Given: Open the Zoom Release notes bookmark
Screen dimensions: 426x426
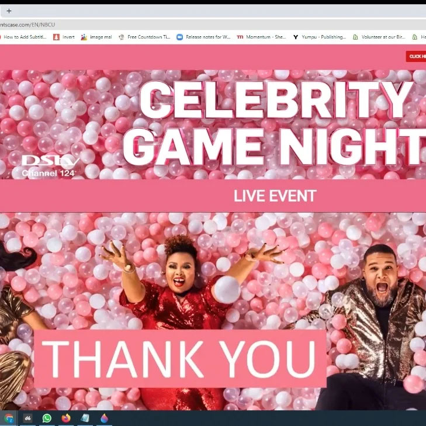Looking at the screenshot, I should 203,37.
